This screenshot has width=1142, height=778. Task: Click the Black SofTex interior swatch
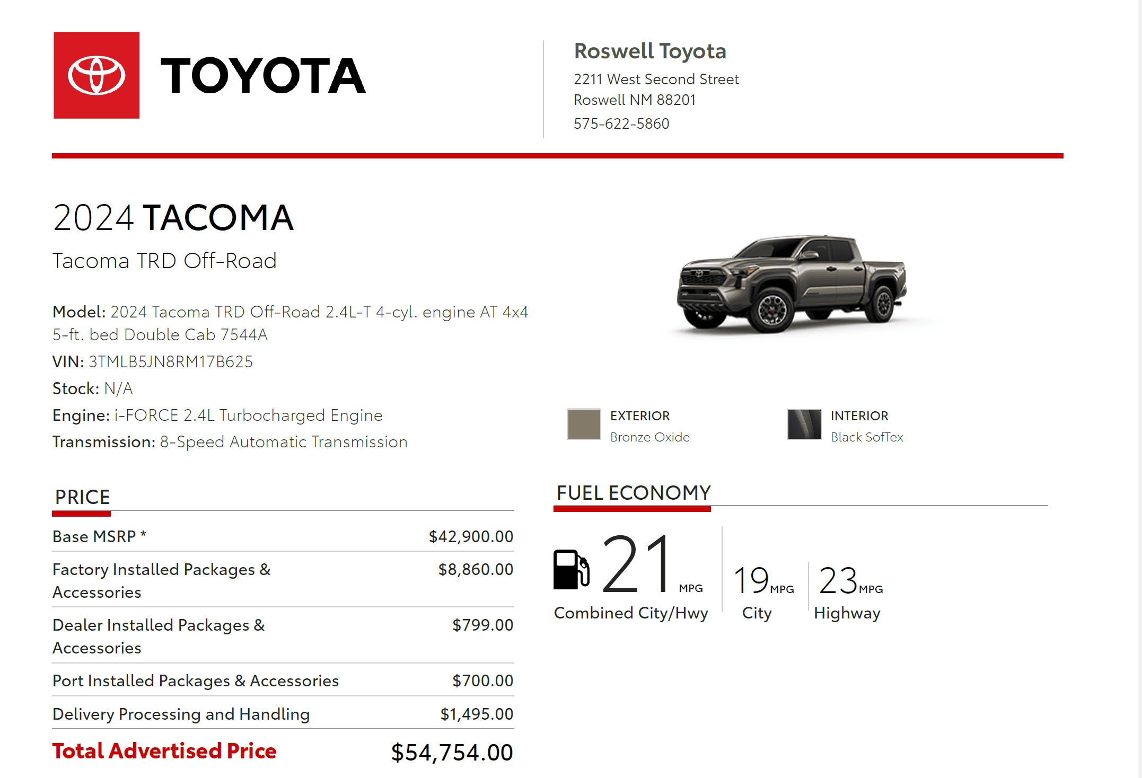click(804, 424)
